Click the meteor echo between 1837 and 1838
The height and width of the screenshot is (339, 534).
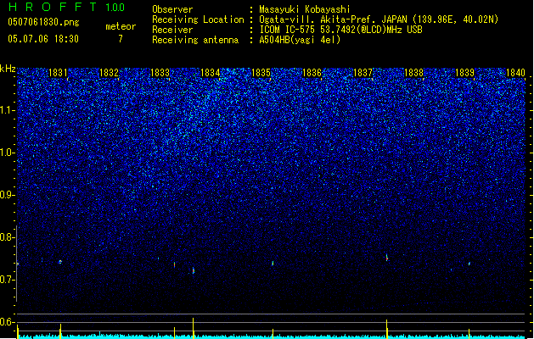(x=387, y=258)
